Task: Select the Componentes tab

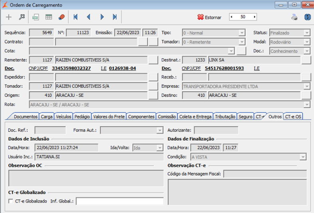Action: [141, 116]
